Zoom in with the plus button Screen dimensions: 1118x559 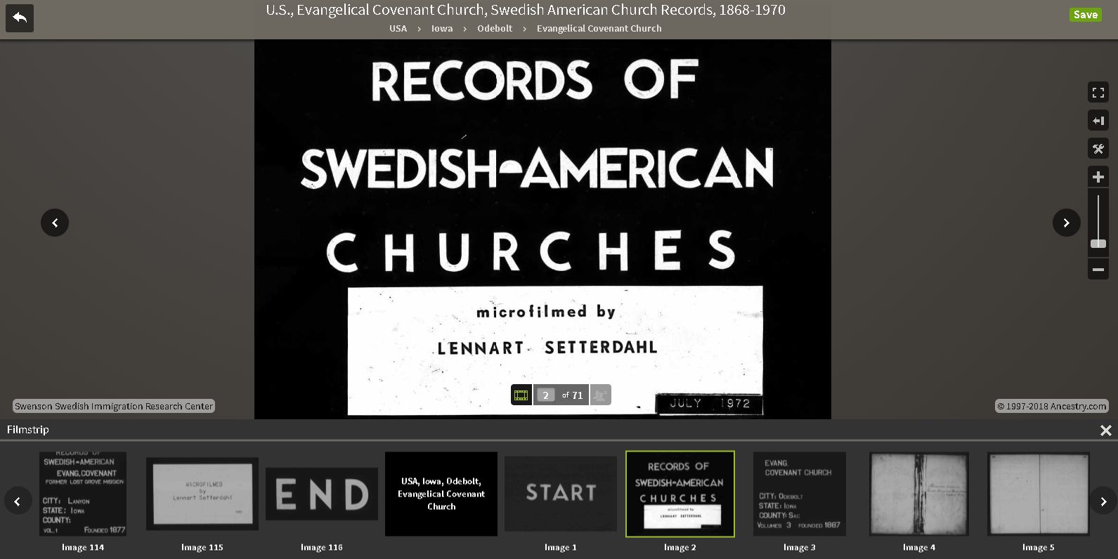coord(1098,176)
